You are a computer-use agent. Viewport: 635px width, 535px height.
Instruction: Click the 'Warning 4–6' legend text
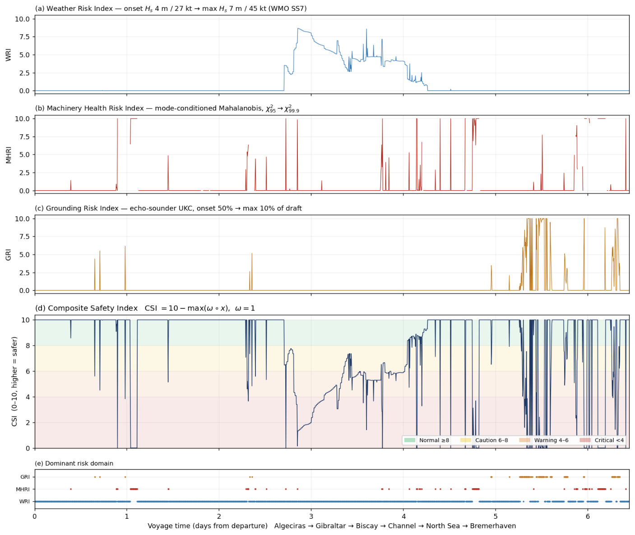tap(552, 440)
